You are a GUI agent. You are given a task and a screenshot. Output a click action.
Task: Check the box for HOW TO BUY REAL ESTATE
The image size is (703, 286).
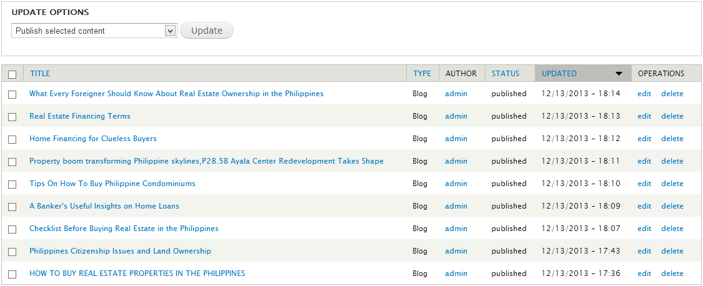pos(12,274)
